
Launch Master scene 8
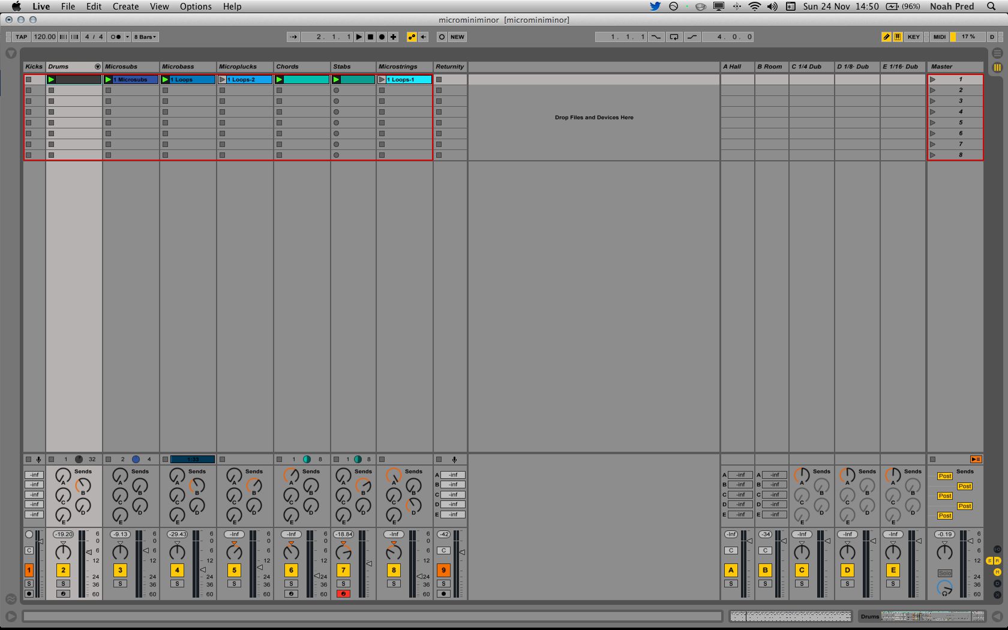[932, 155]
